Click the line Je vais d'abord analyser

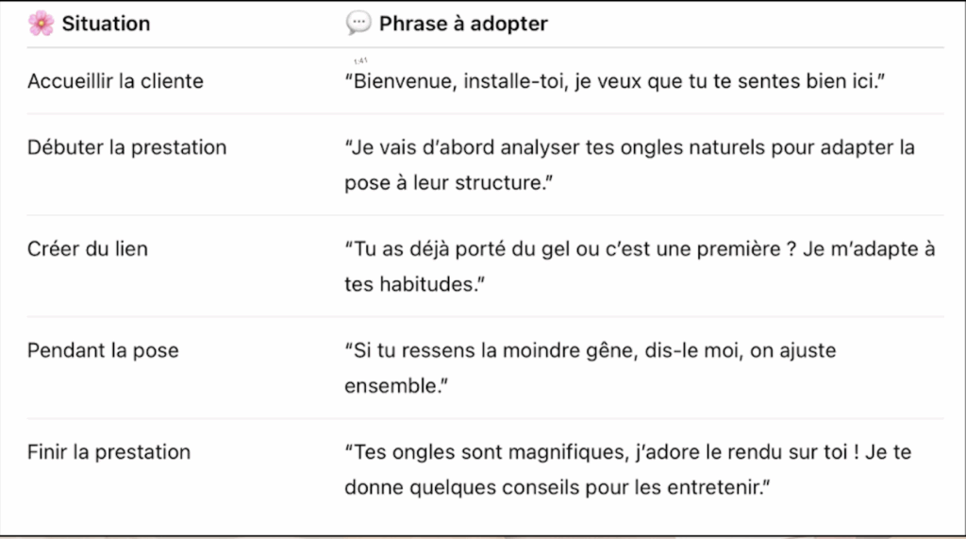pyautogui.click(x=629, y=147)
